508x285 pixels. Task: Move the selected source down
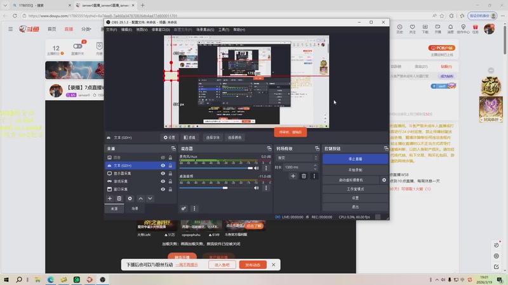(150, 198)
